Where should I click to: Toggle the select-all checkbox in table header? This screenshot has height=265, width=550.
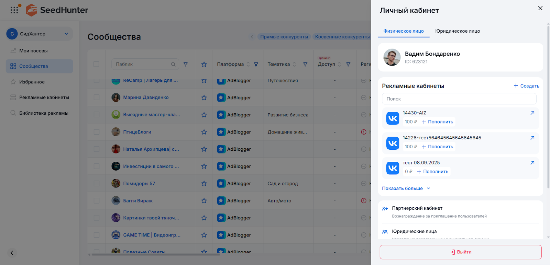pos(96,64)
